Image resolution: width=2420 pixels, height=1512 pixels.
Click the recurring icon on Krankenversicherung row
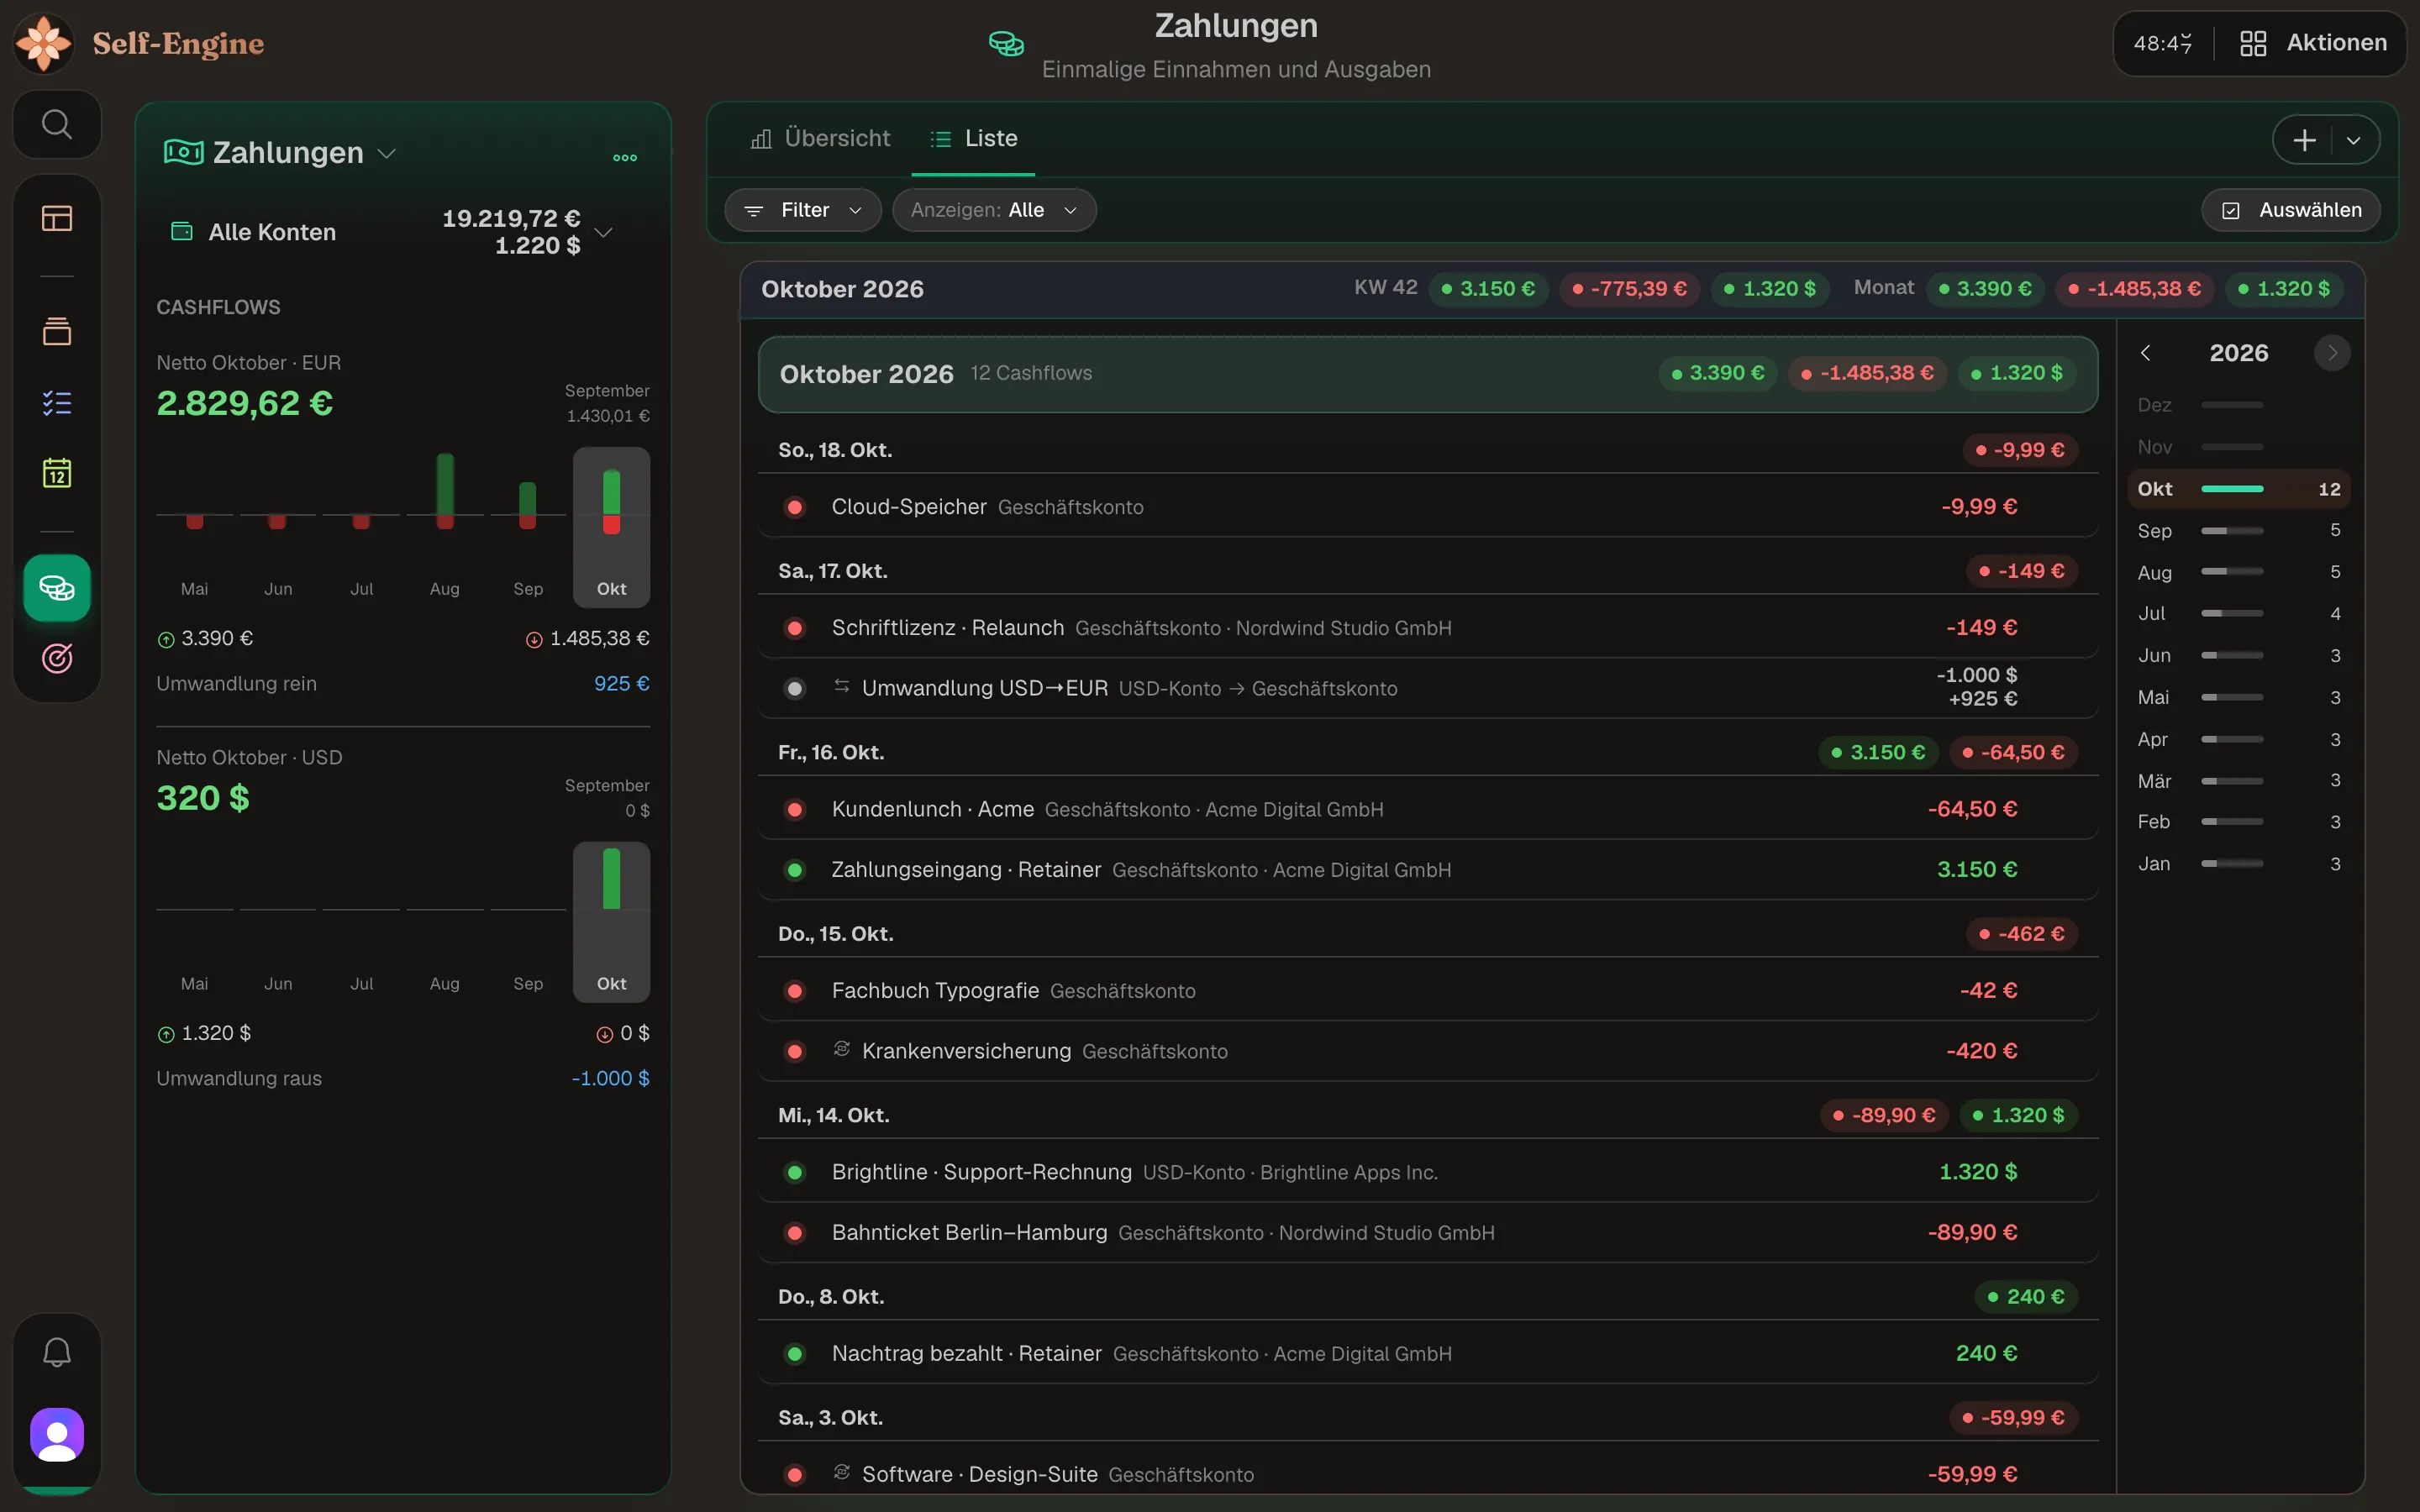842,1049
